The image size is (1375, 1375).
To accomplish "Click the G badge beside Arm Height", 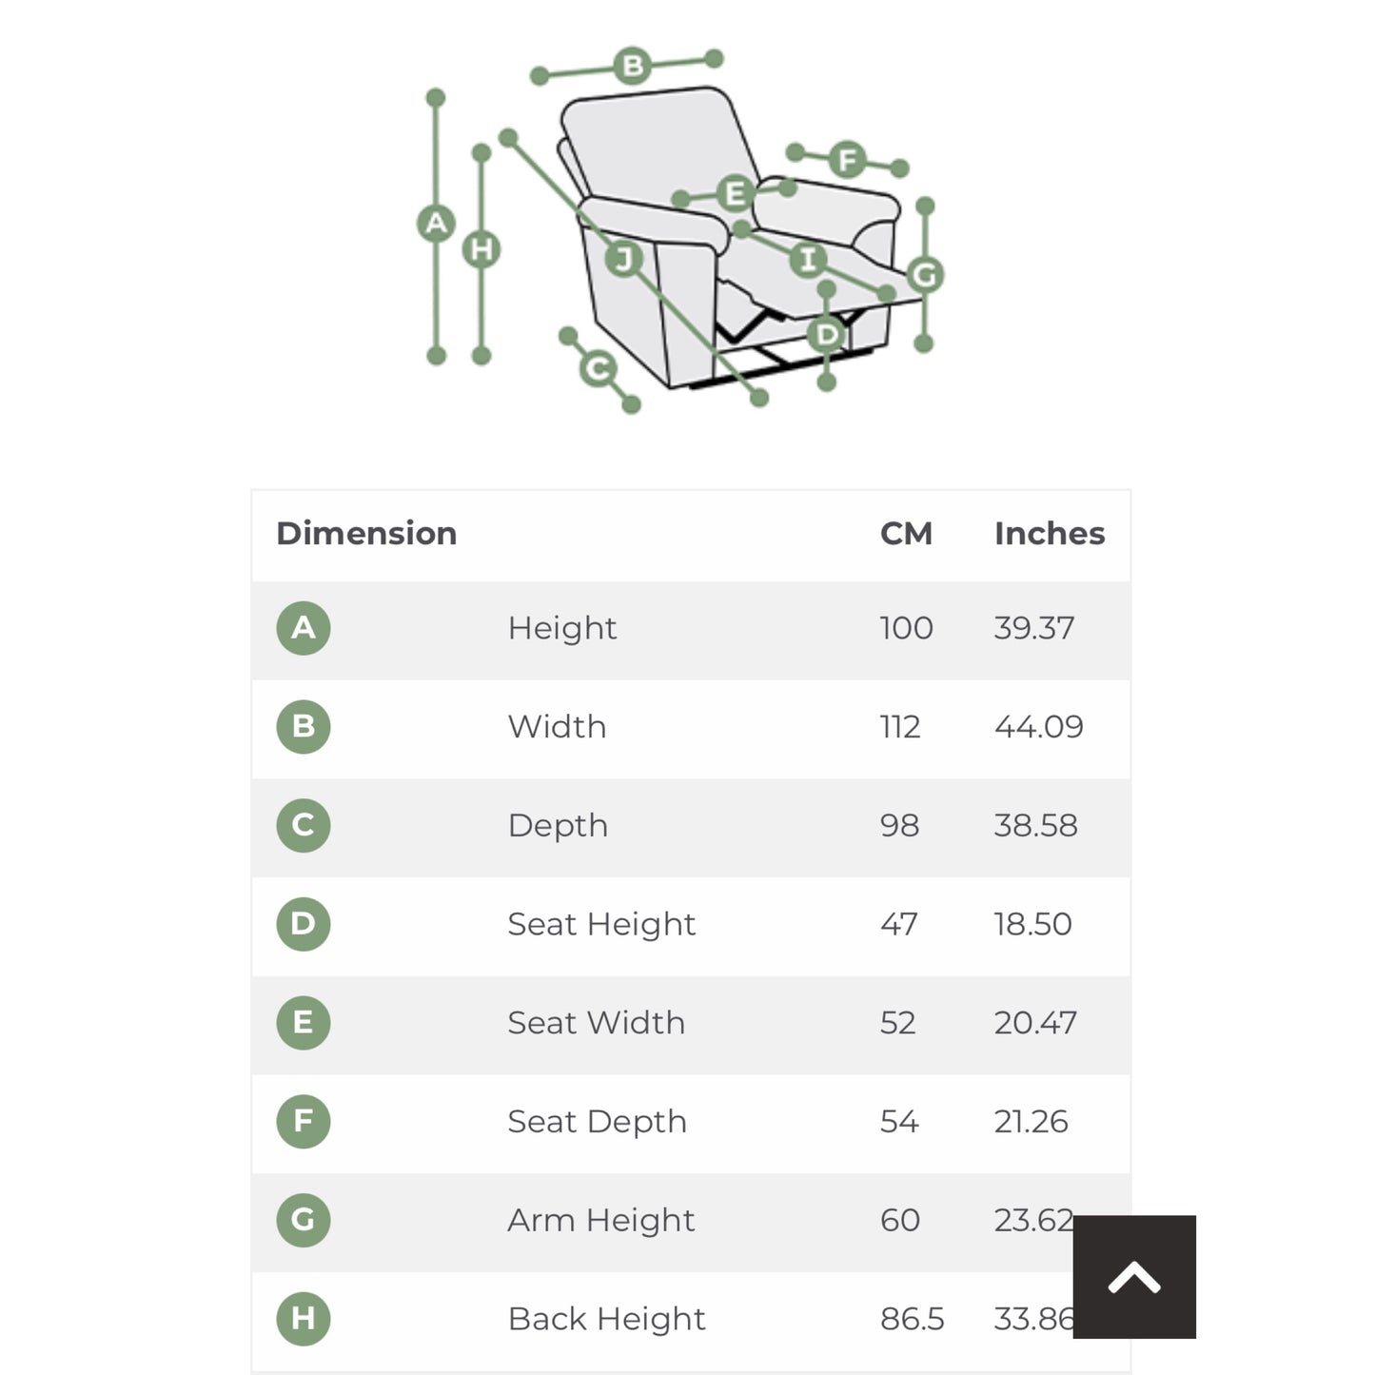I will click(x=303, y=1220).
